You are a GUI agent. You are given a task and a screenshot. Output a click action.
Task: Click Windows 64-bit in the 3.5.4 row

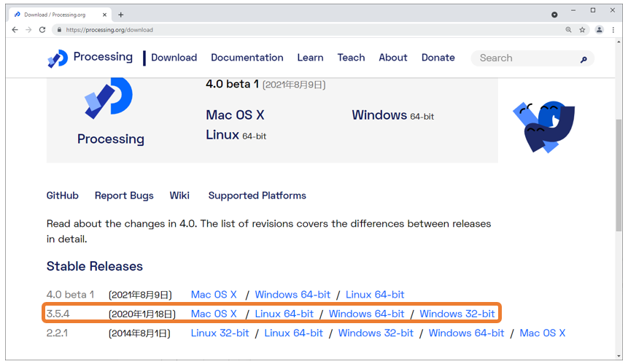tap(366, 314)
